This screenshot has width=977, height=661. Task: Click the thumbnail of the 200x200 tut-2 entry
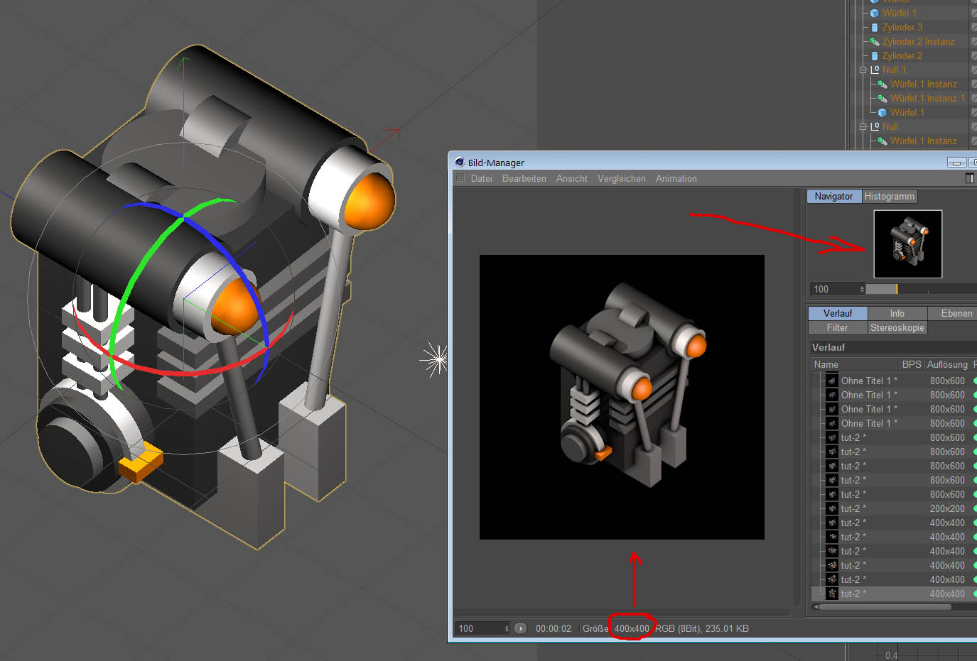(832, 508)
